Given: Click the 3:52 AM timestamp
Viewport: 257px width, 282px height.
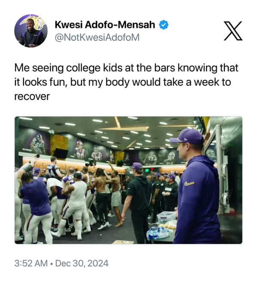Looking at the screenshot, I should 31,263.
